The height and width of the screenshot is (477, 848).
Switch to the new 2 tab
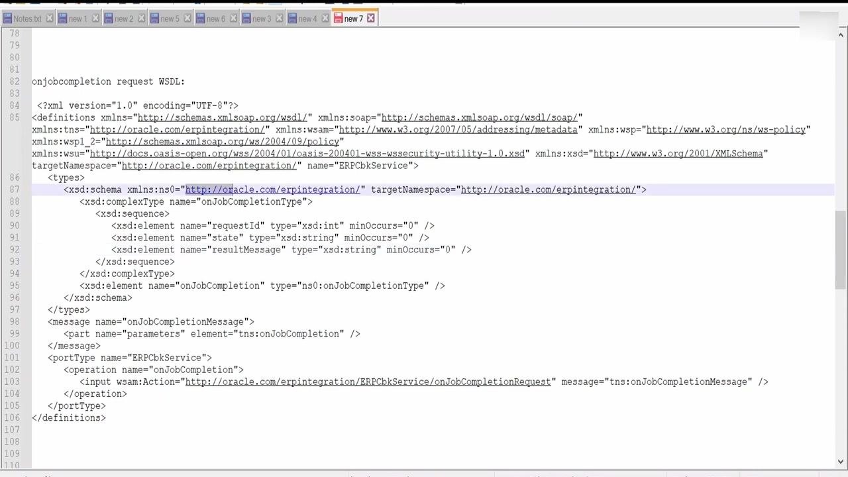pos(124,19)
